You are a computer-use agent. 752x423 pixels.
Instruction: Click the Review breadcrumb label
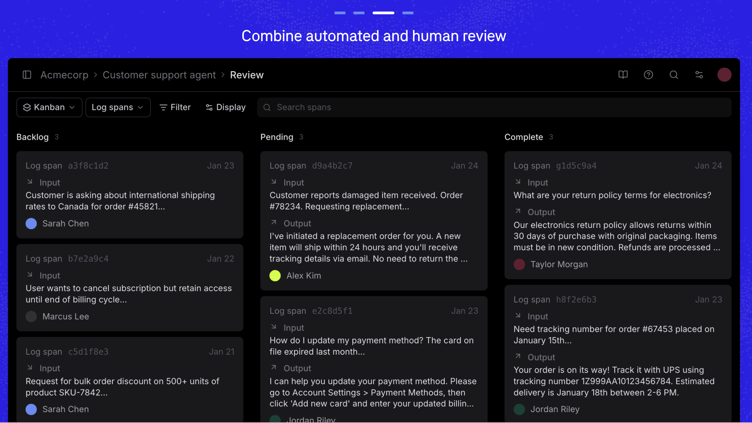247,75
